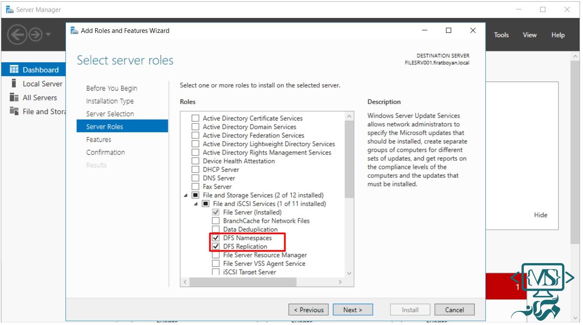Viewport: 583px width, 325px height.
Task: Enable the DHCP Server checkbox
Action: click(195, 170)
